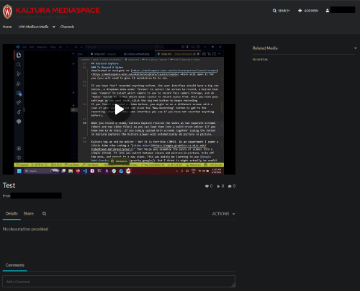Image resolution: width=360 pixels, height=291 pixels.
Task: Open the Comments tab
Action: tap(15, 265)
